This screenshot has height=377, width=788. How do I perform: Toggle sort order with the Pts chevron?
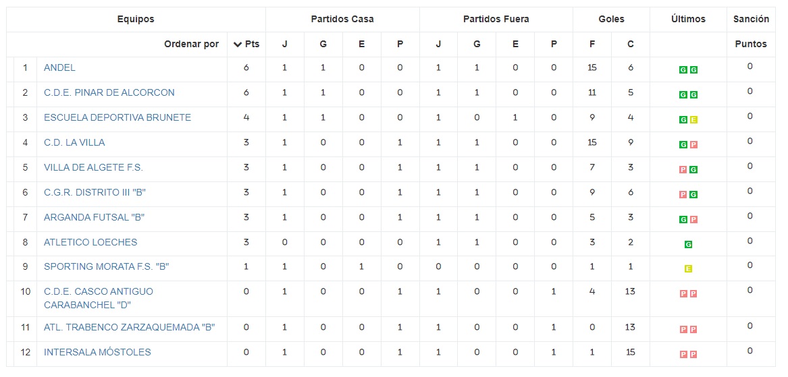pos(238,45)
